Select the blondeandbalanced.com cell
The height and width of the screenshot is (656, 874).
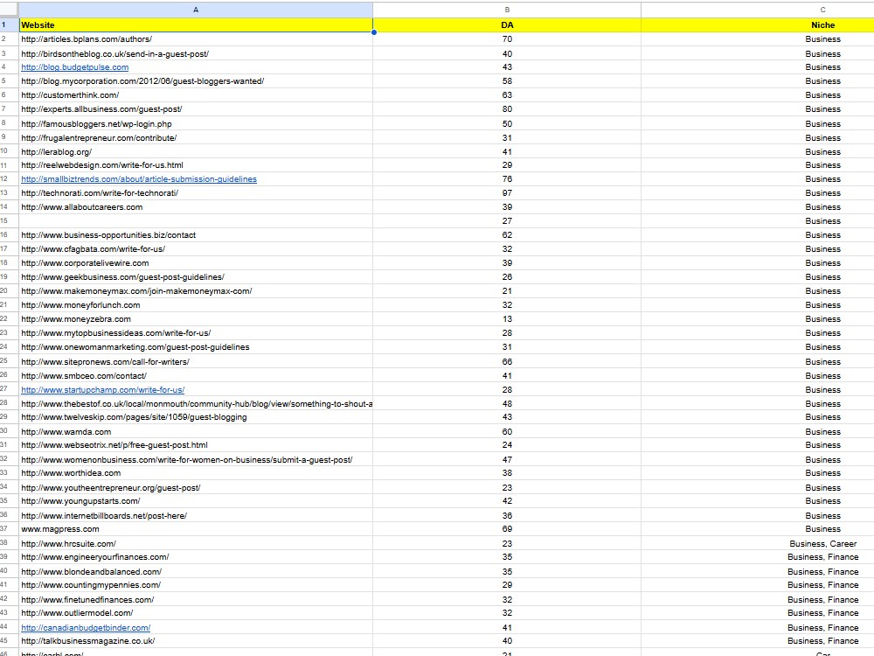[196, 571]
